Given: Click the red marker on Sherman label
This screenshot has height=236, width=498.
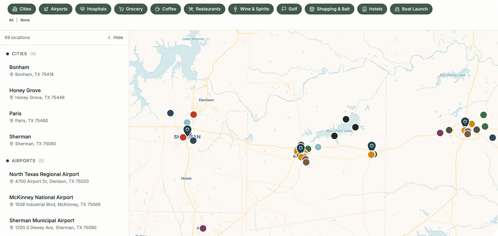Looking at the screenshot, I should tap(183, 138).
